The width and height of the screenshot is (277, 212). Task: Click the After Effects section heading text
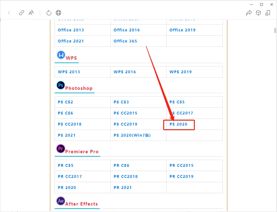[81, 204]
